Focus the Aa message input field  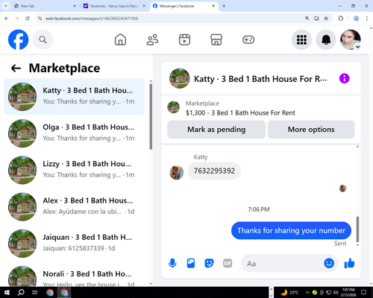281,263
